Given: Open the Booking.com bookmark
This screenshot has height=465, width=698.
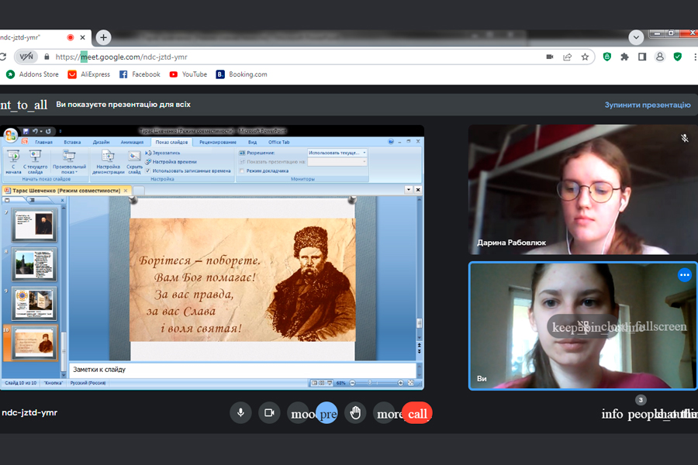Looking at the screenshot, I should click(241, 74).
